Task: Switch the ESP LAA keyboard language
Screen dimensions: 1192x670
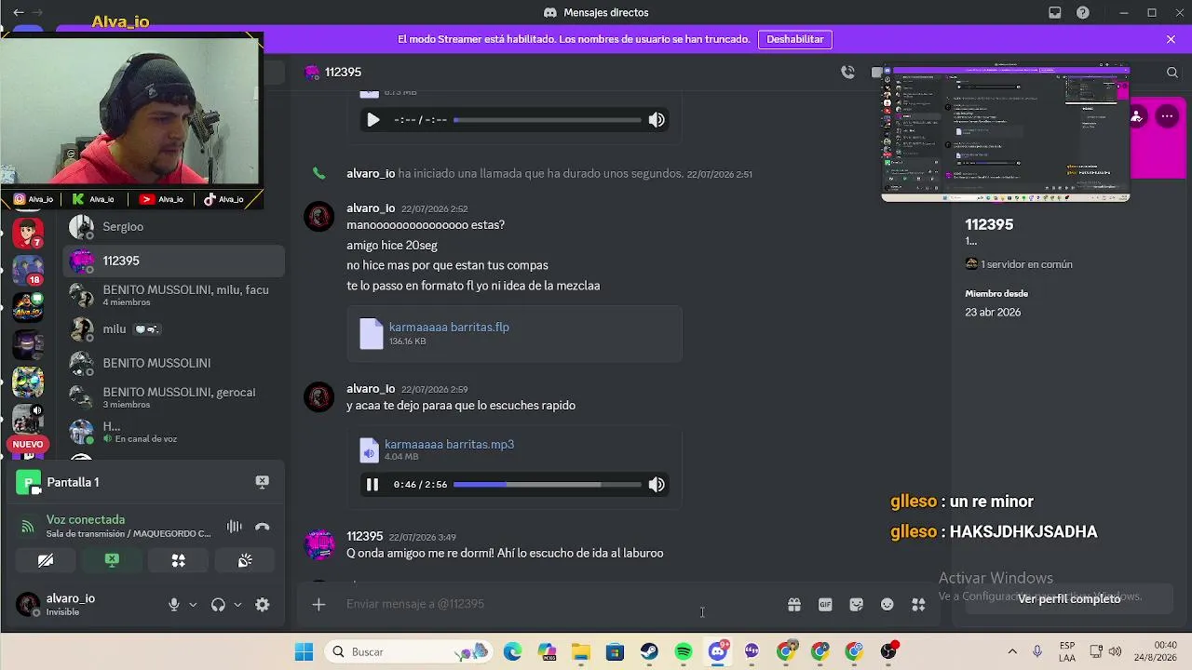Action: coord(1067,652)
